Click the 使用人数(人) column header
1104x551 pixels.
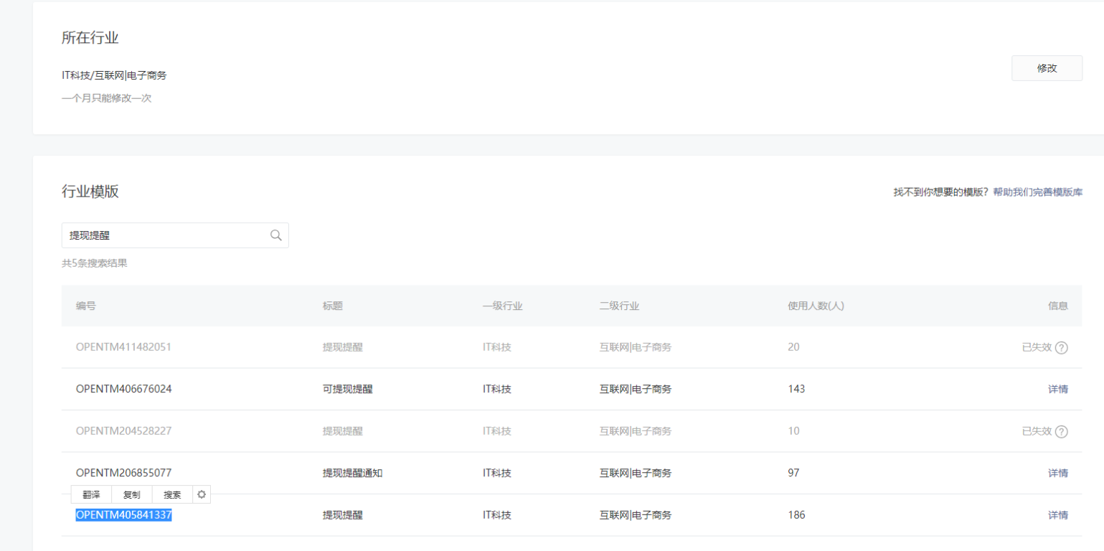point(816,306)
